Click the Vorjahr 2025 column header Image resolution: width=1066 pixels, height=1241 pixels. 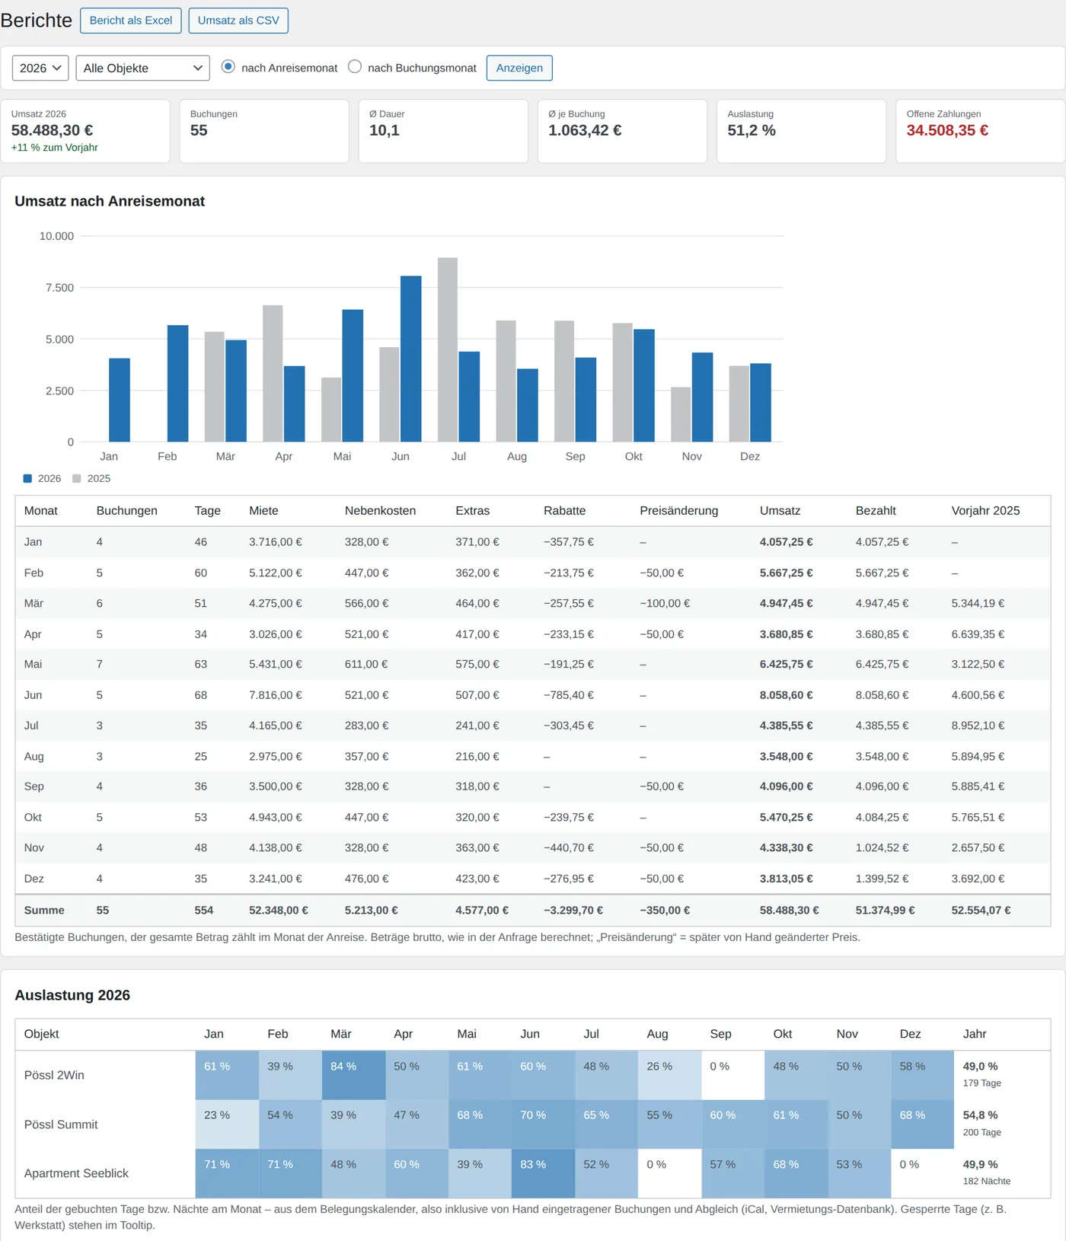click(985, 511)
